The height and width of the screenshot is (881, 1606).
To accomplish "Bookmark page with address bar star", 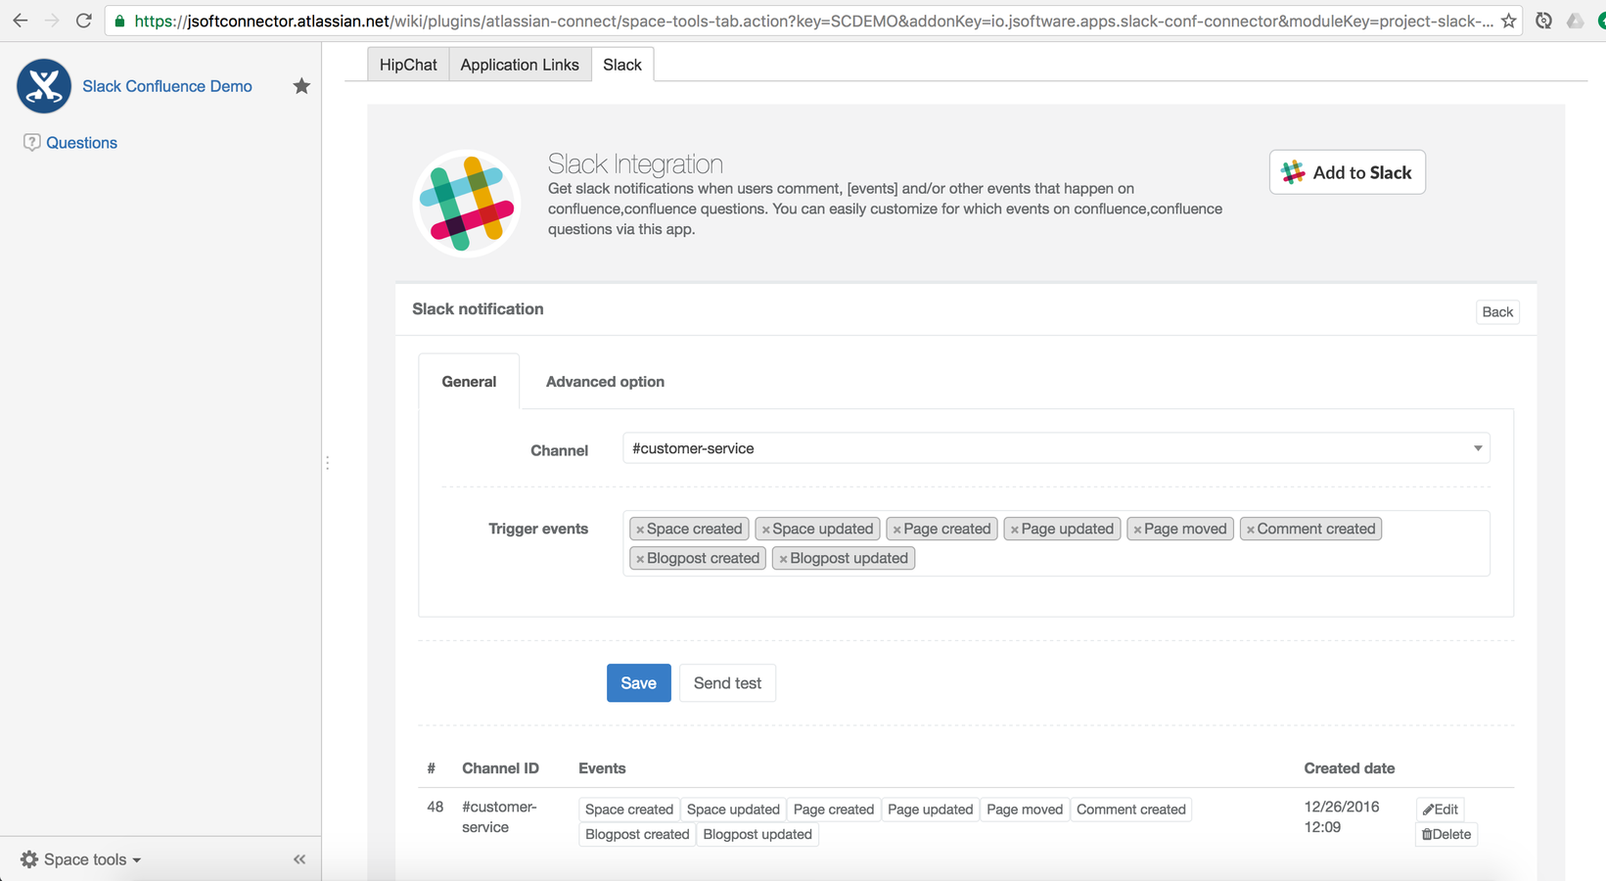I will [x=1508, y=21].
